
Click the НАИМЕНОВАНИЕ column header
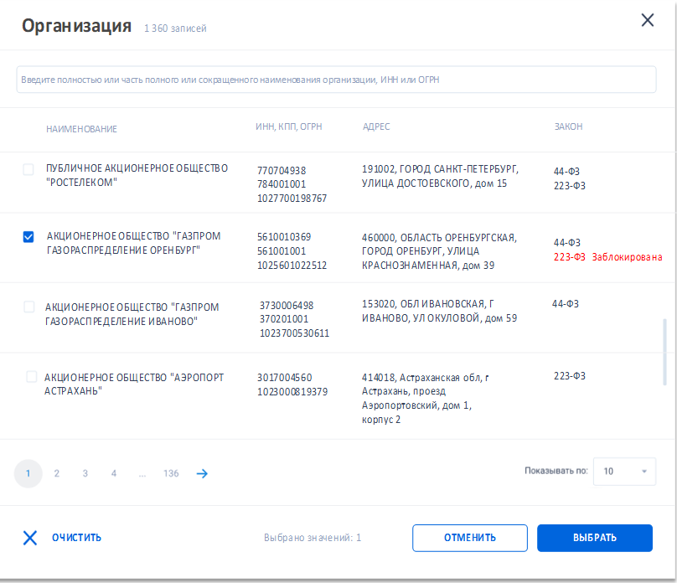(81, 129)
